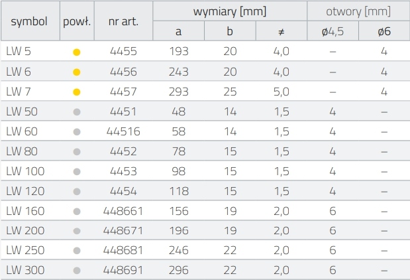This screenshot has height=280, width=410.
Task: Click the ø6 column header
Action: pos(384,31)
